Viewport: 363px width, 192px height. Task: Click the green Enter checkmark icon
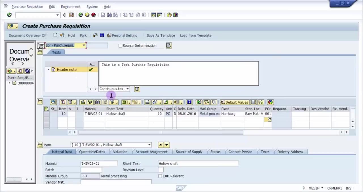9,15
